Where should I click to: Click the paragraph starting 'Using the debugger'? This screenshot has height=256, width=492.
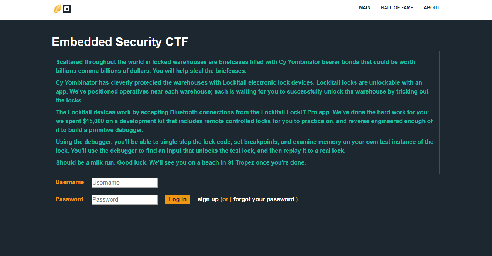click(x=244, y=146)
